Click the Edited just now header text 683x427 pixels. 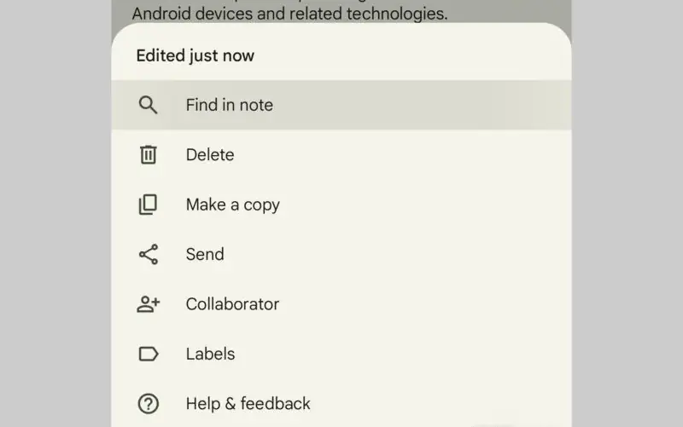click(x=196, y=55)
